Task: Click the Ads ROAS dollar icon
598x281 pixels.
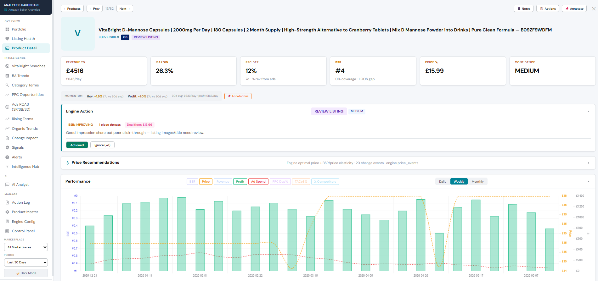Action: [7, 107]
